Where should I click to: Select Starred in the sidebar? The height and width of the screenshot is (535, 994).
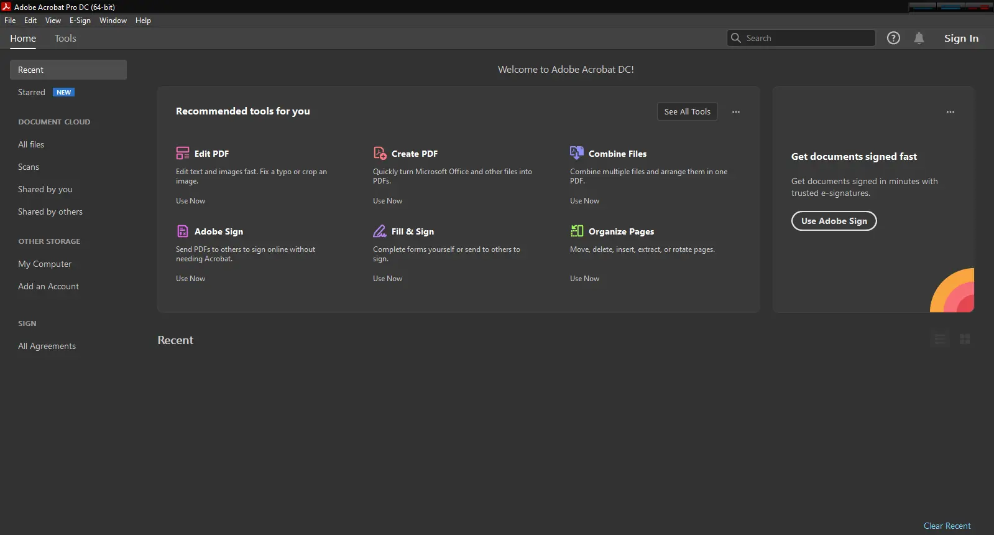click(x=32, y=92)
